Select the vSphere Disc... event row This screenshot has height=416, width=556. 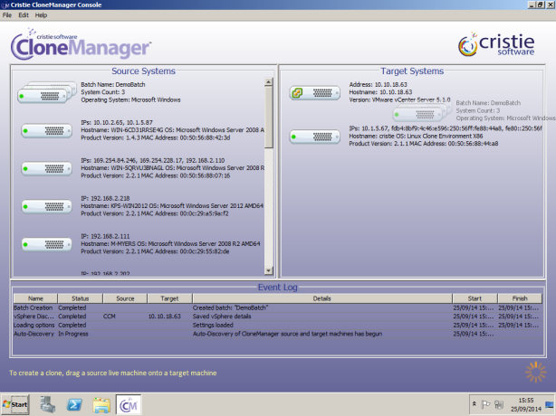(278, 317)
